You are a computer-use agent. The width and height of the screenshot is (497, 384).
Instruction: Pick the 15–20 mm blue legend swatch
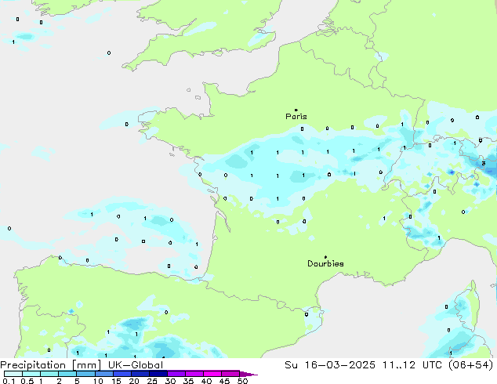tap(122, 374)
